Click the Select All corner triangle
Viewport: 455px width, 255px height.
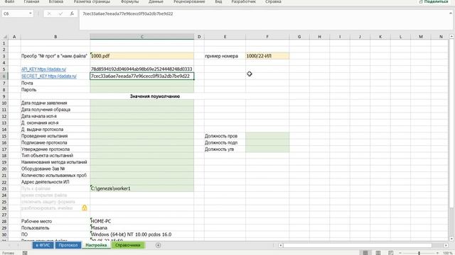[5, 37]
